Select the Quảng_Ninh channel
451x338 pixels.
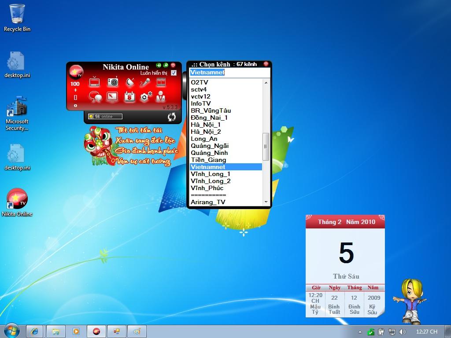pos(226,153)
